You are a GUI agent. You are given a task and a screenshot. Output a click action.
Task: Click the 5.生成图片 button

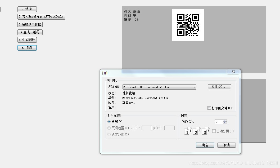click(27, 40)
